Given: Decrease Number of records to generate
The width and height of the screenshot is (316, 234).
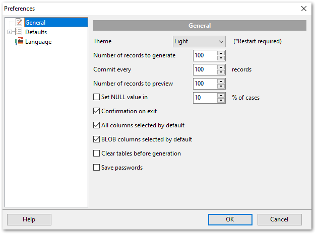Looking at the screenshot, I should 221,58.
